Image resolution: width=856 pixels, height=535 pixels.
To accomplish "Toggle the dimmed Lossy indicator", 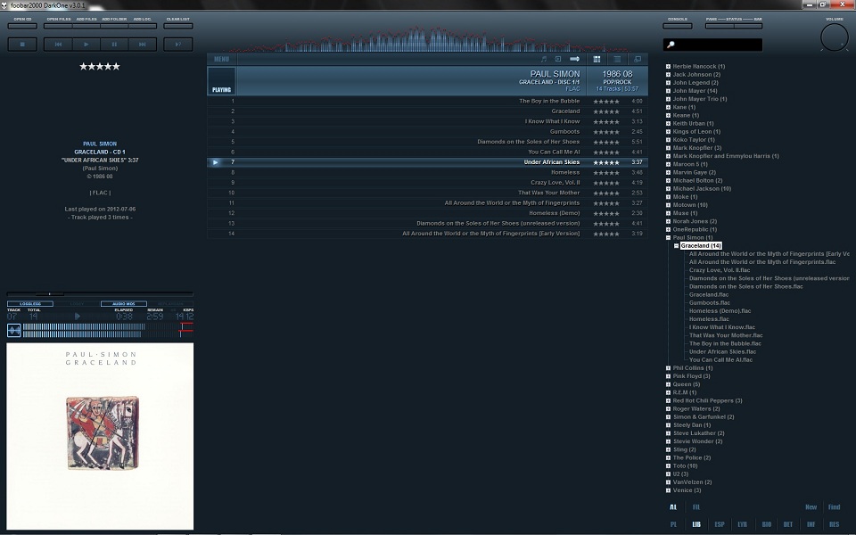I will point(77,303).
